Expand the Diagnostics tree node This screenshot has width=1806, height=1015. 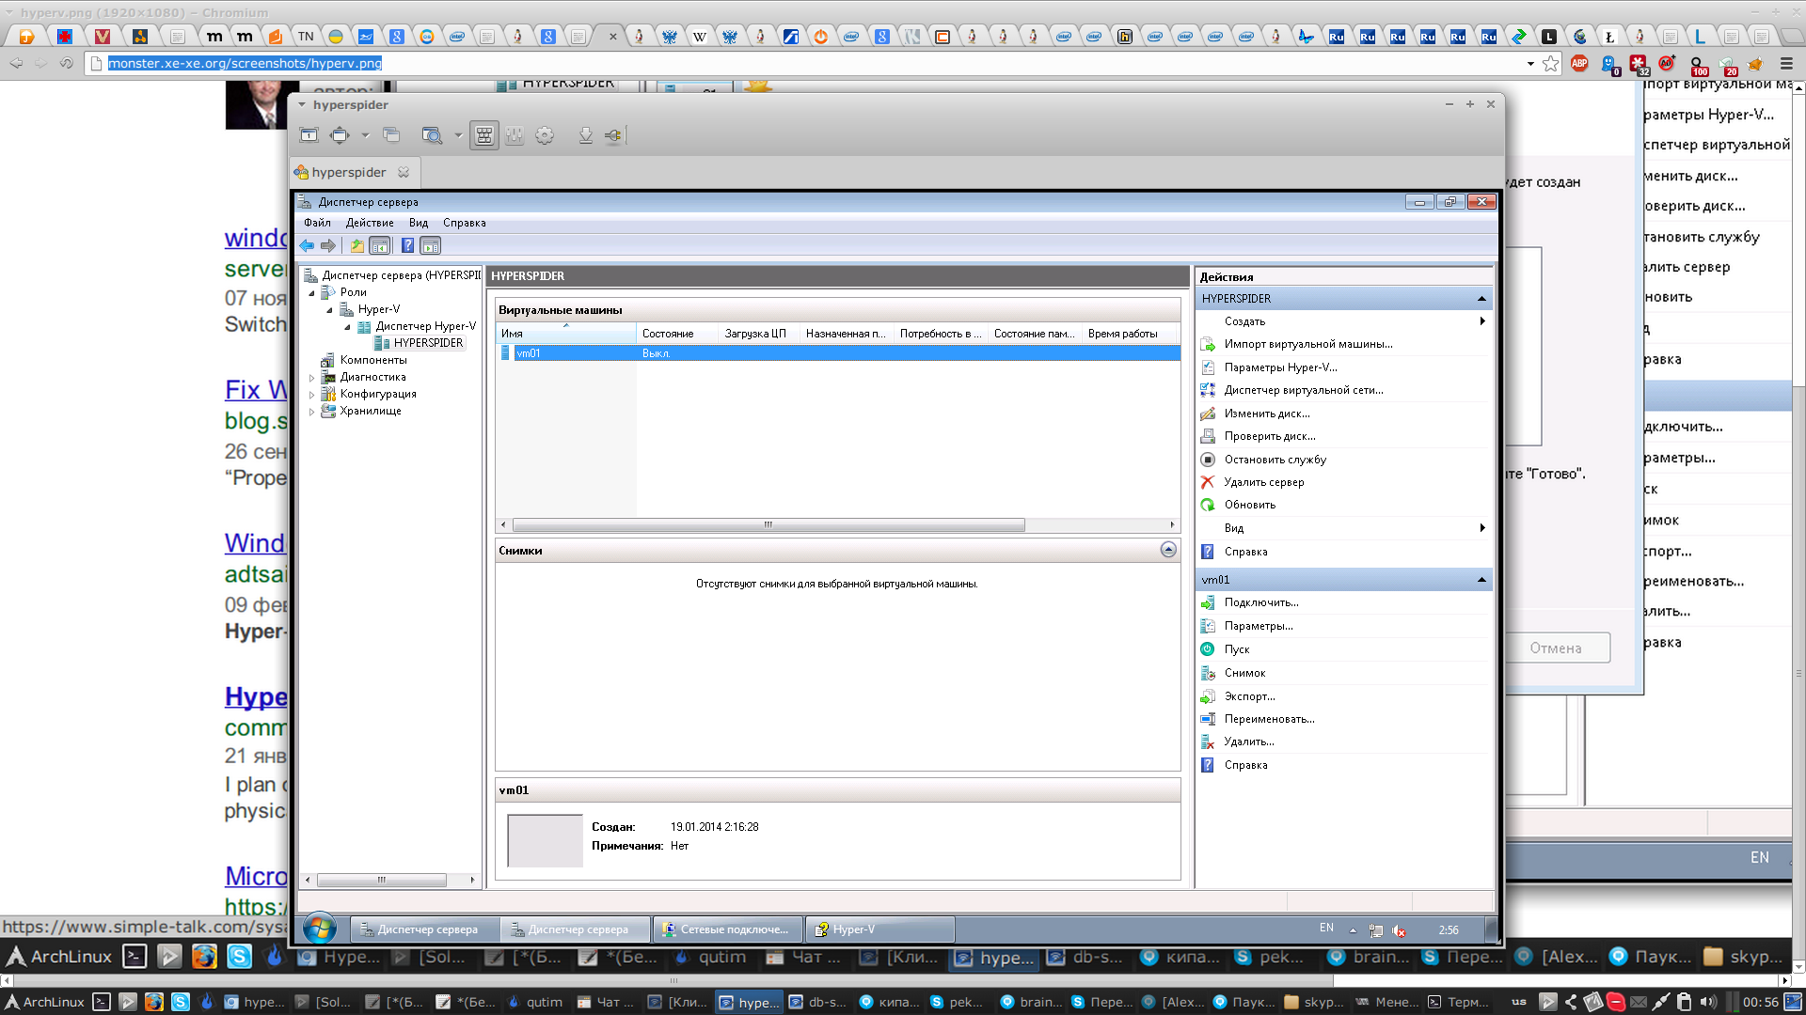click(x=312, y=378)
